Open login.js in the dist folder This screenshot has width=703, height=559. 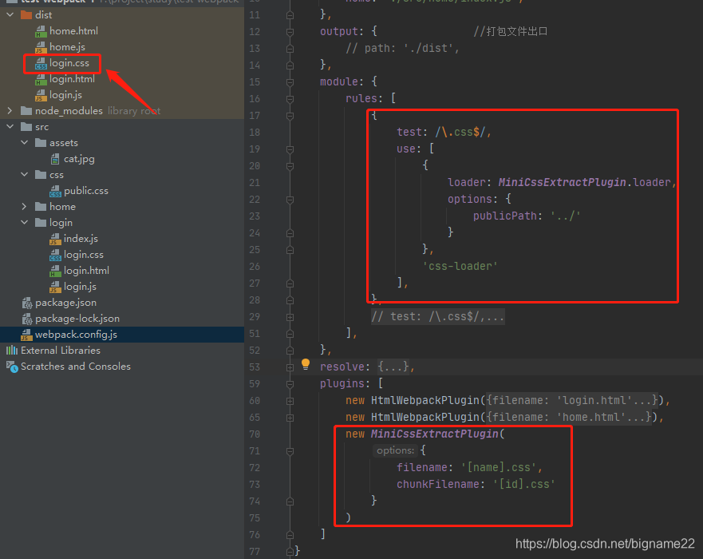[65, 95]
